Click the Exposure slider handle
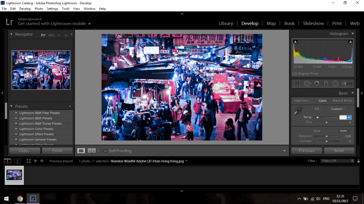The height and width of the screenshot is (204, 364). [x=326, y=136]
